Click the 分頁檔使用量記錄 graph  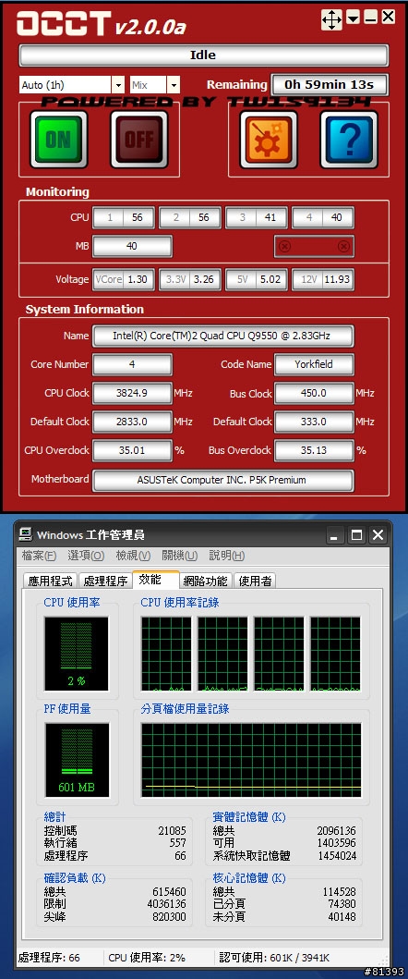click(251, 760)
